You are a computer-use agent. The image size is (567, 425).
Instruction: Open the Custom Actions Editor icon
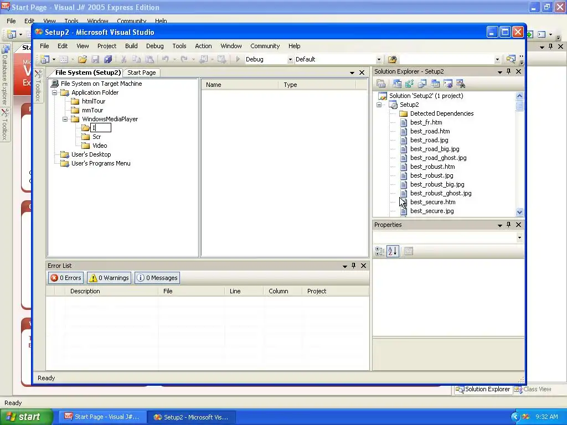point(448,84)
